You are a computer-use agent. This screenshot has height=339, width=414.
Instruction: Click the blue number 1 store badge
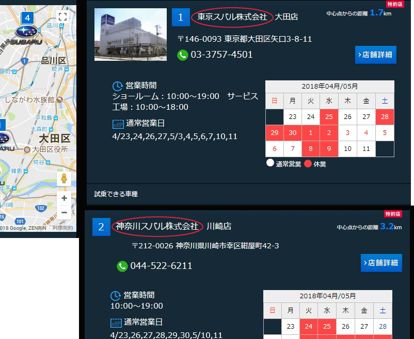tap(181, 17)
